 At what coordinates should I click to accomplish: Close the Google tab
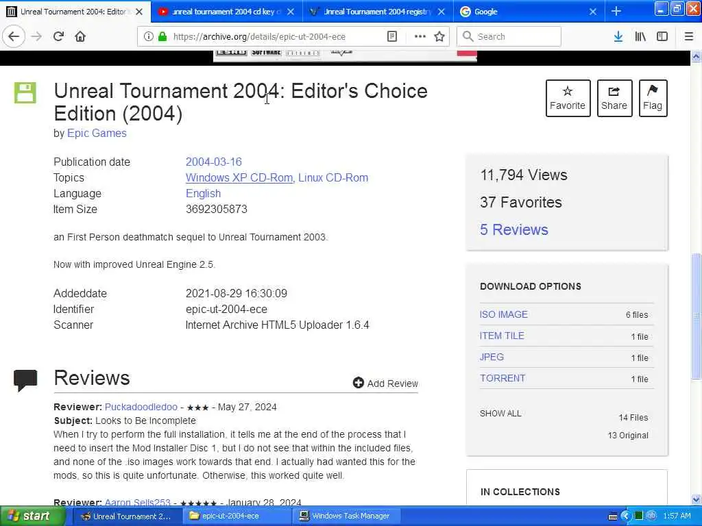tap(593, 12)
